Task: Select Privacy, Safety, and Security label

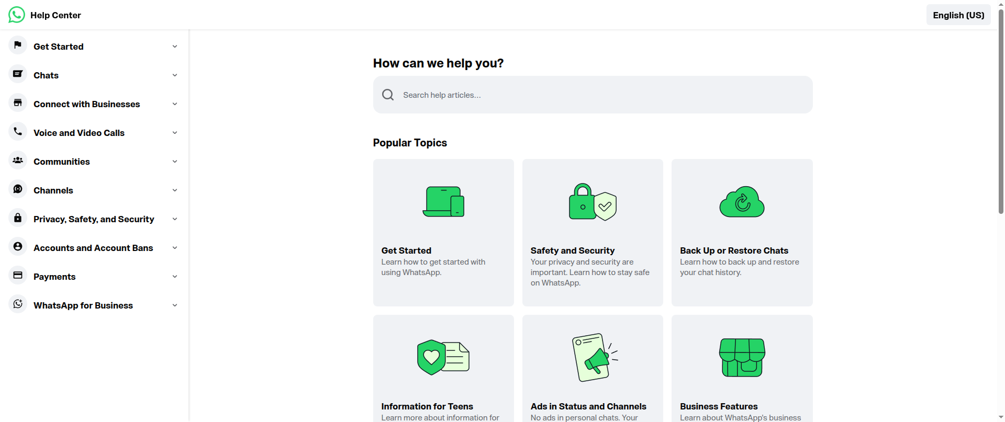Action: pyautogui.click(x=94, y=219)
